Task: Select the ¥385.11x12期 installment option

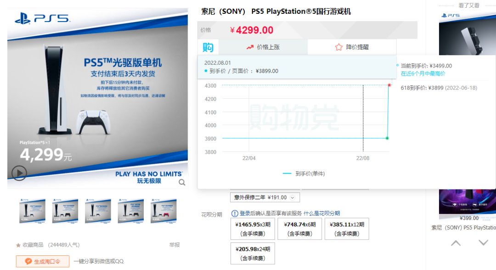Action: [x=347, y=229]
